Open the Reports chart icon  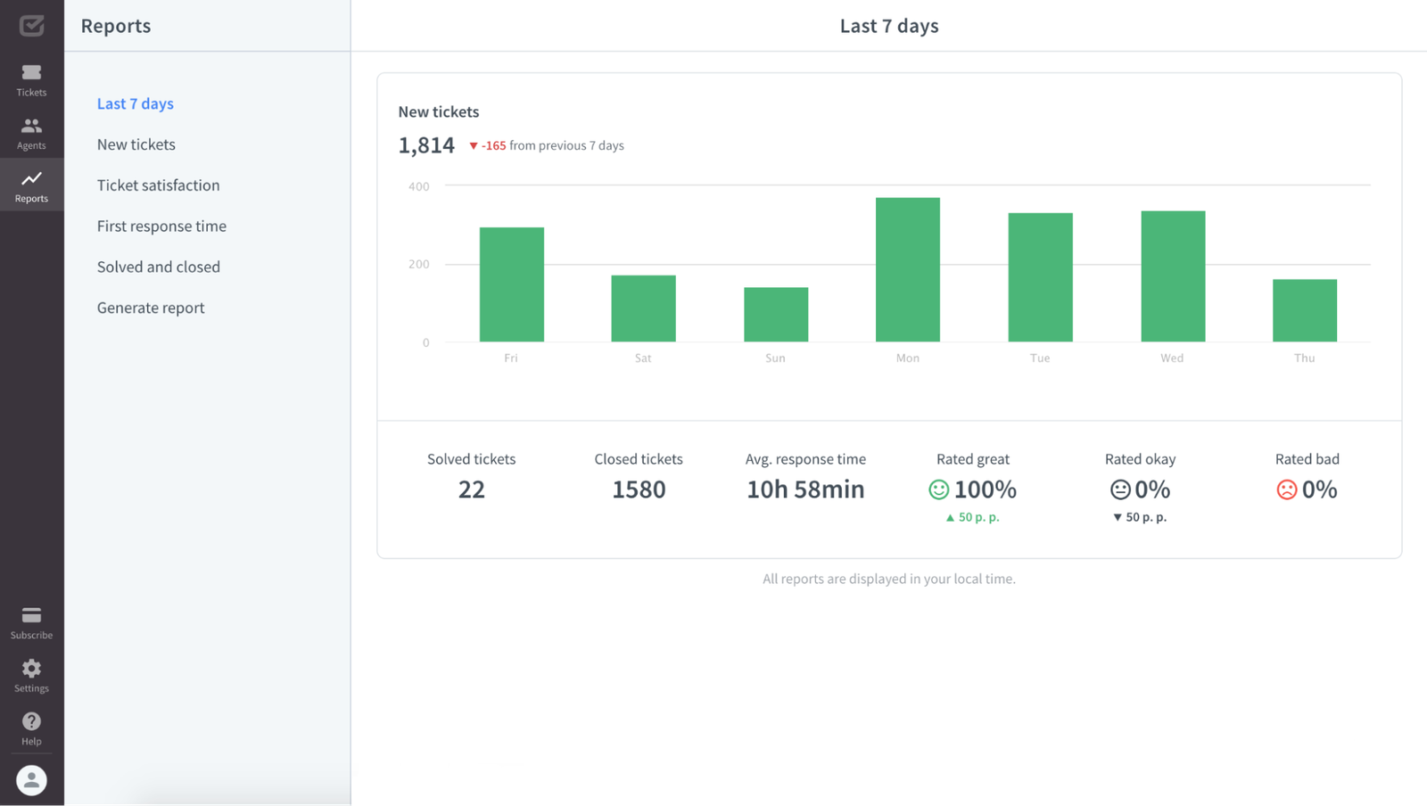click(31, 180)
